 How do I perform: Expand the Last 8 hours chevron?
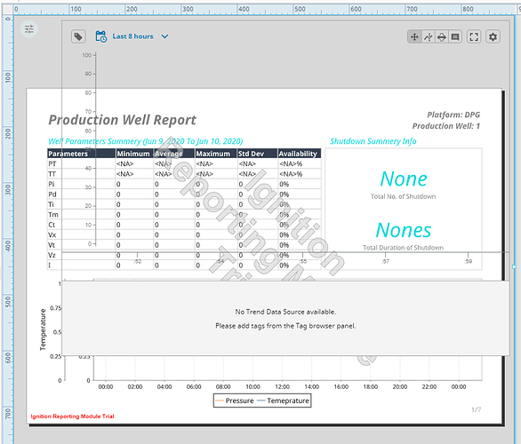(x=164, y=36)
